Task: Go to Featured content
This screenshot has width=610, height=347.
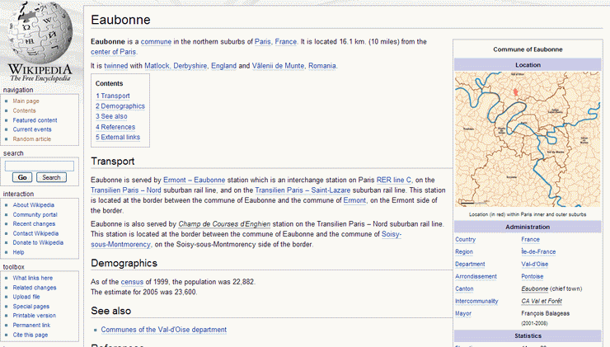Action: click(35, 120)
